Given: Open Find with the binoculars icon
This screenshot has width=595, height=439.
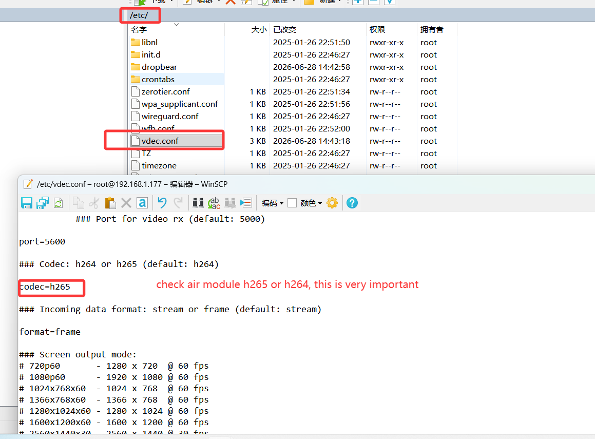Looking at the screenshot, I should tap(198, 203).
